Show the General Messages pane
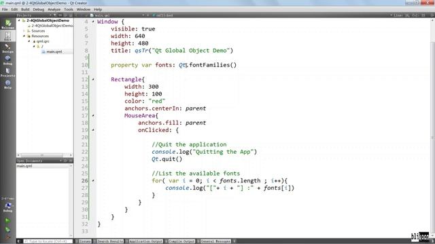The image size is (435, 244). pyautogui.click(x=214, y=241)
